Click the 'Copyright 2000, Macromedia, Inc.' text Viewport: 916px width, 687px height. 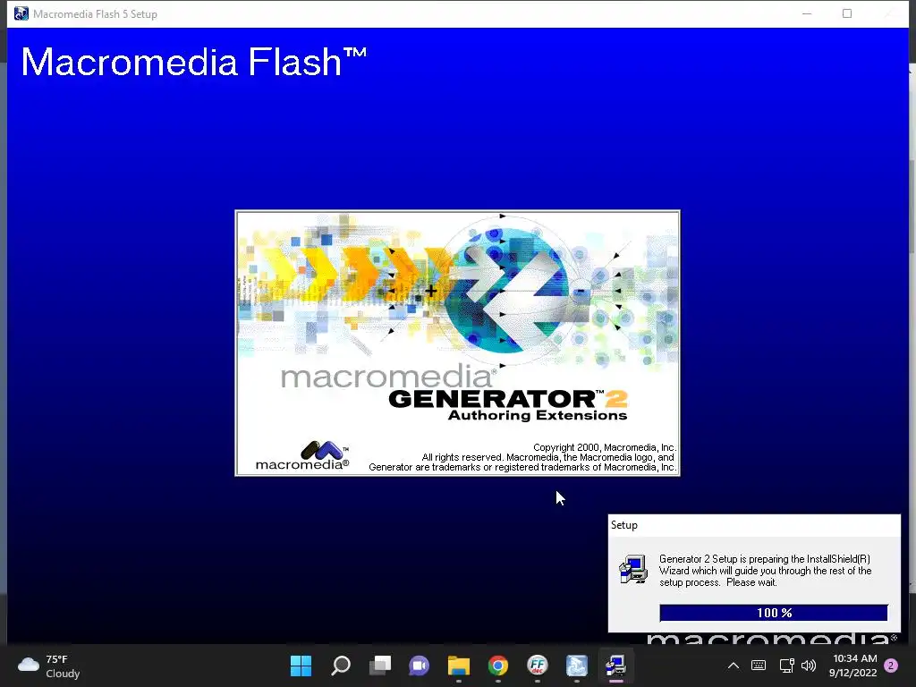604,447
